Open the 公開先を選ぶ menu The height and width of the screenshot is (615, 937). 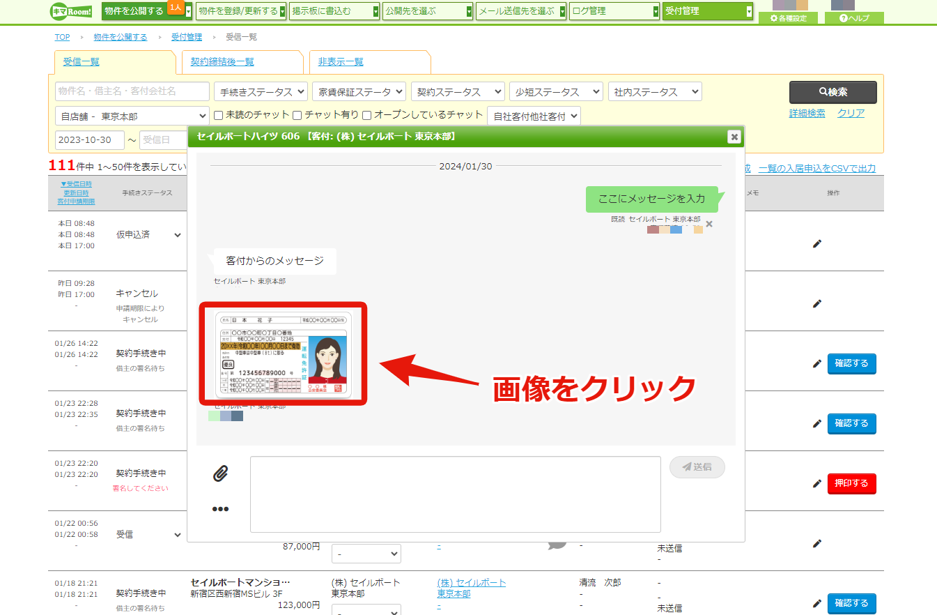tap(428, 11)
